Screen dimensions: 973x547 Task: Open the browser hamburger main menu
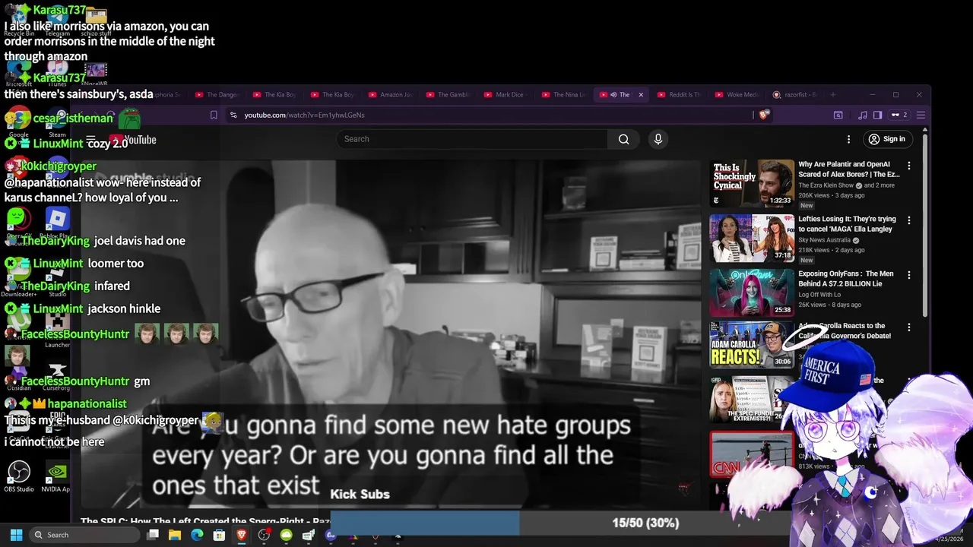pos(921,115)
